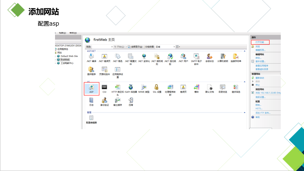Open the session state icon
The image size is (304, 171).
point(209,58)
